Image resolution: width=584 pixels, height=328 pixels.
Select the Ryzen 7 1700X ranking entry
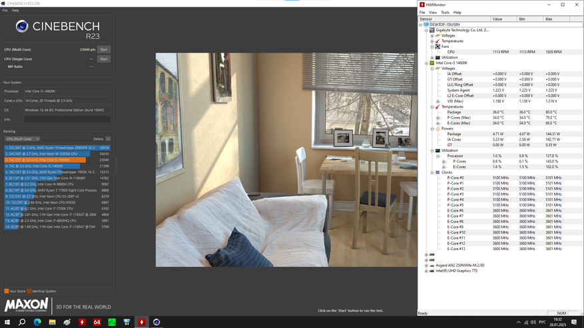[57, 190]
